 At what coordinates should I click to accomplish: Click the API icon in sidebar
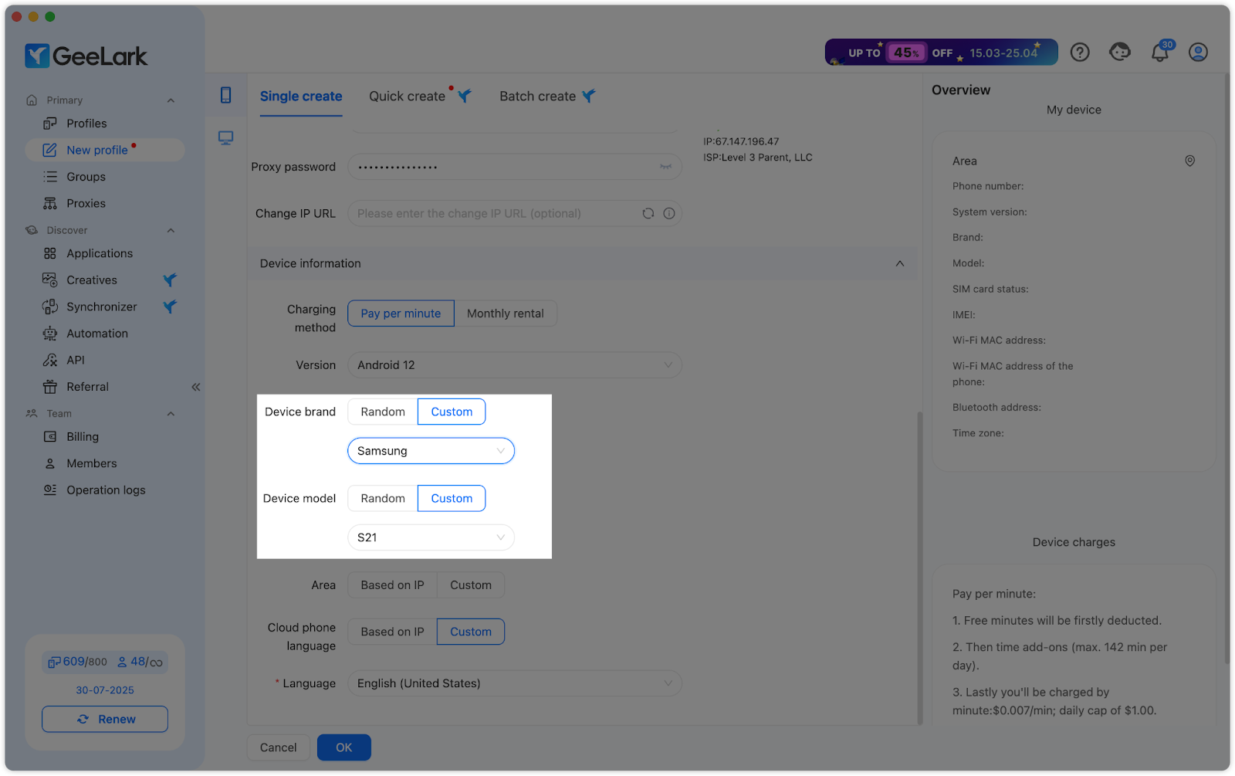[x=50, y=360]
